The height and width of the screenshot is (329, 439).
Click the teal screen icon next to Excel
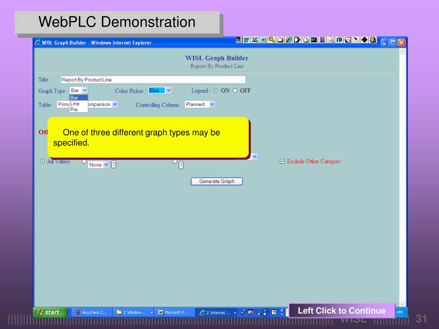pyautogui.click(x=263, y=40)
